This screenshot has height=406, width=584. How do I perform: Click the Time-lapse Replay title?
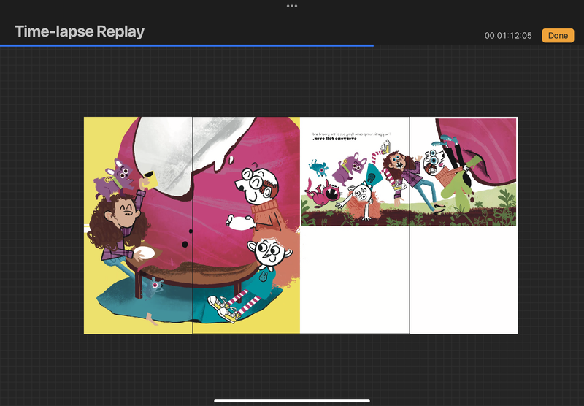coord(80,32)
